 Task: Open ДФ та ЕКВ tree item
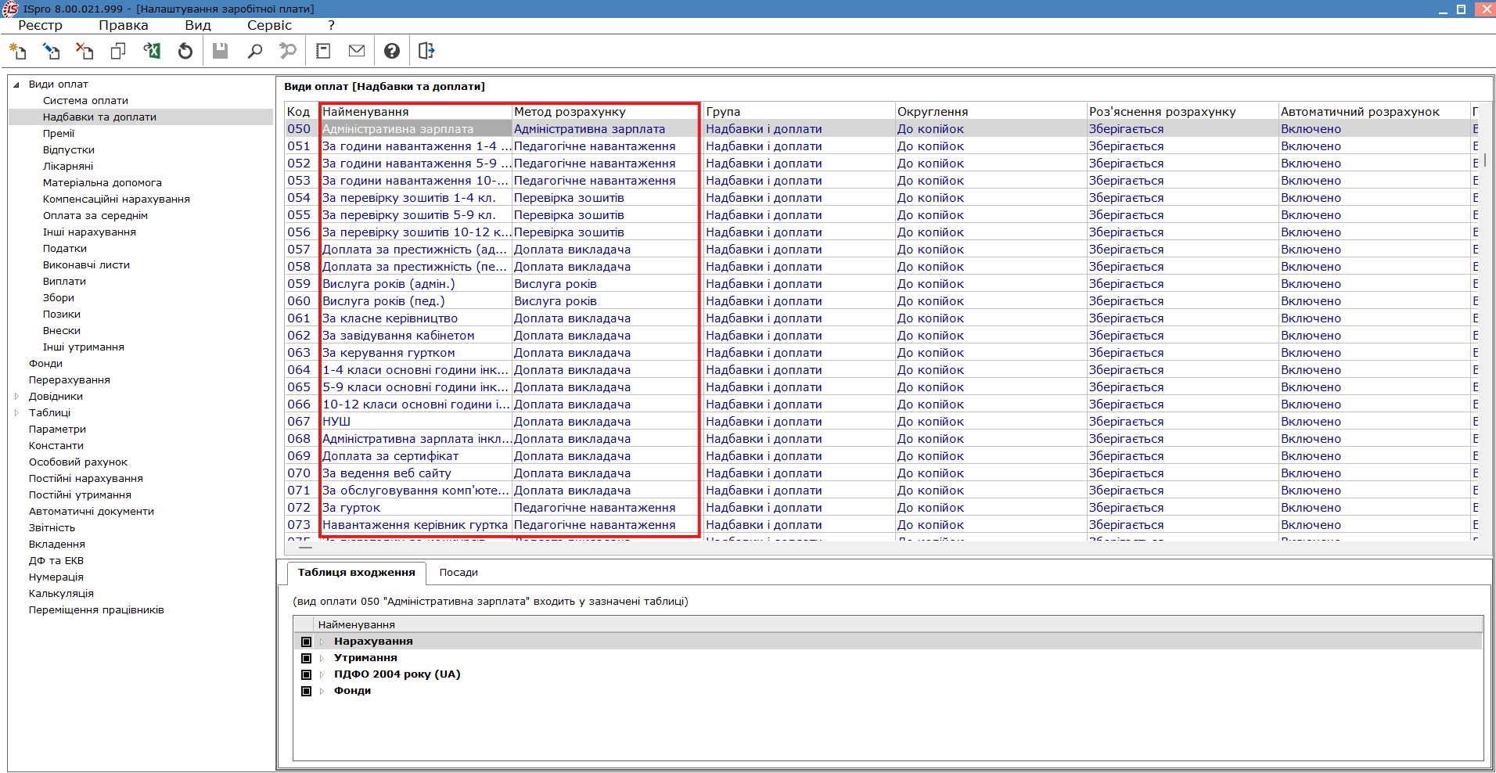pyautogui.click(x=56, y=561)
